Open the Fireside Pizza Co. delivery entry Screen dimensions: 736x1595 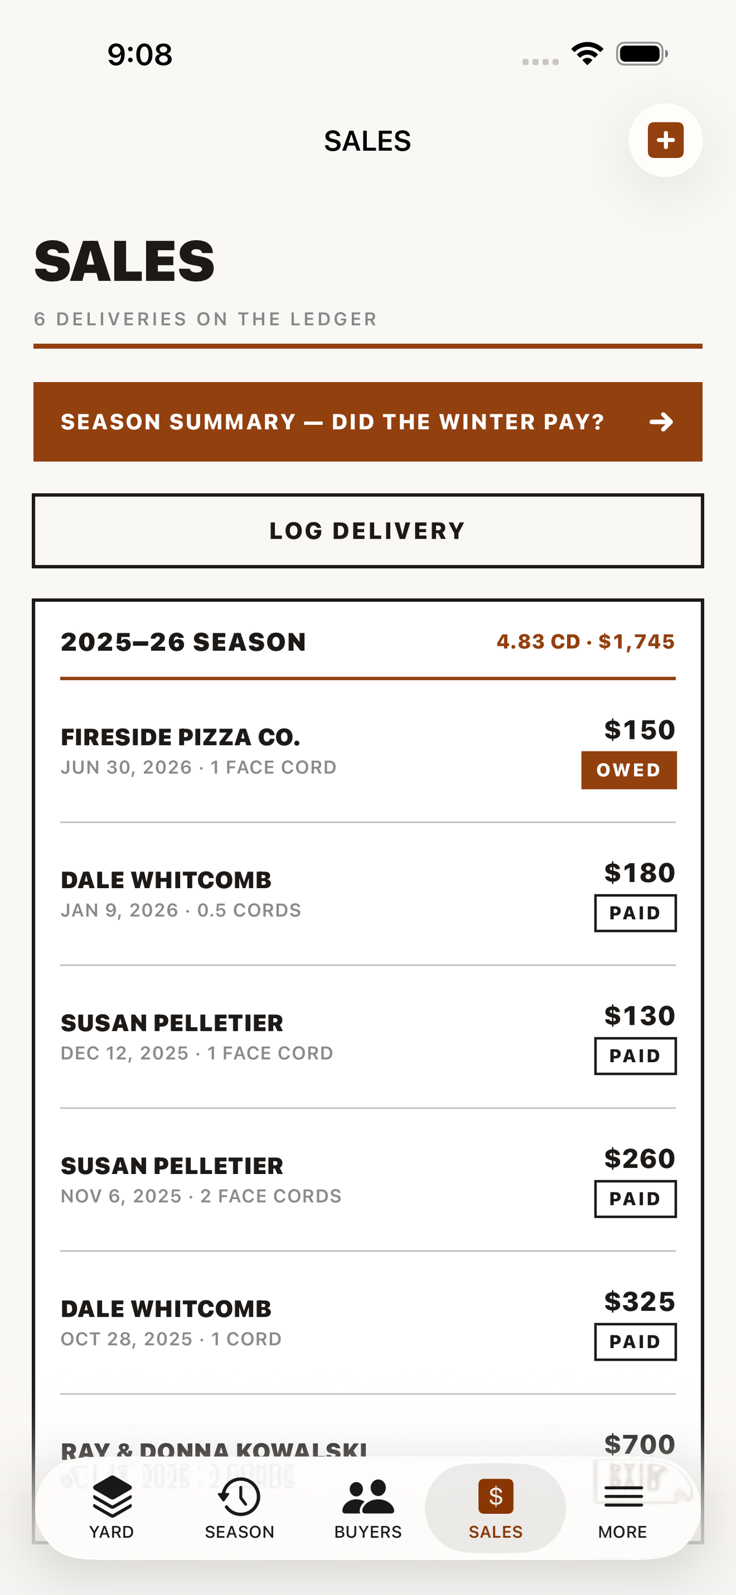tap(368, 751)
